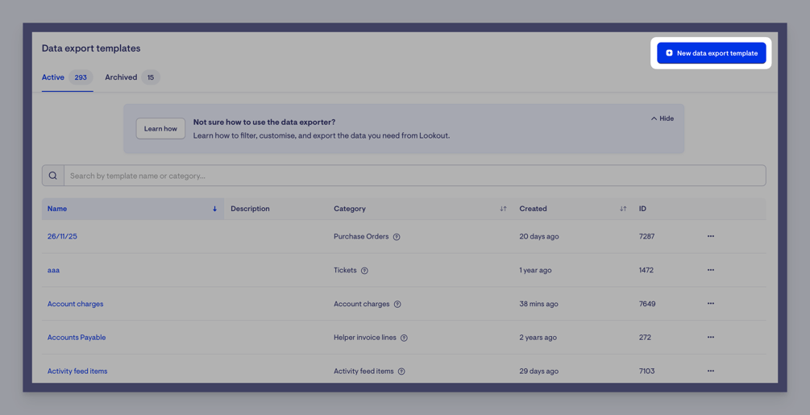810x415 pixels.
Task: Click help icon beside Tickets
Action: [364, 271]
